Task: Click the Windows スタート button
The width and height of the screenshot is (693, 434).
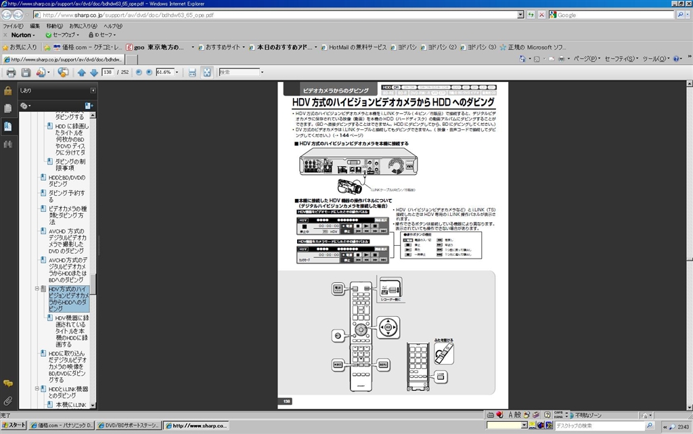Action: click(x=14, y=425)
